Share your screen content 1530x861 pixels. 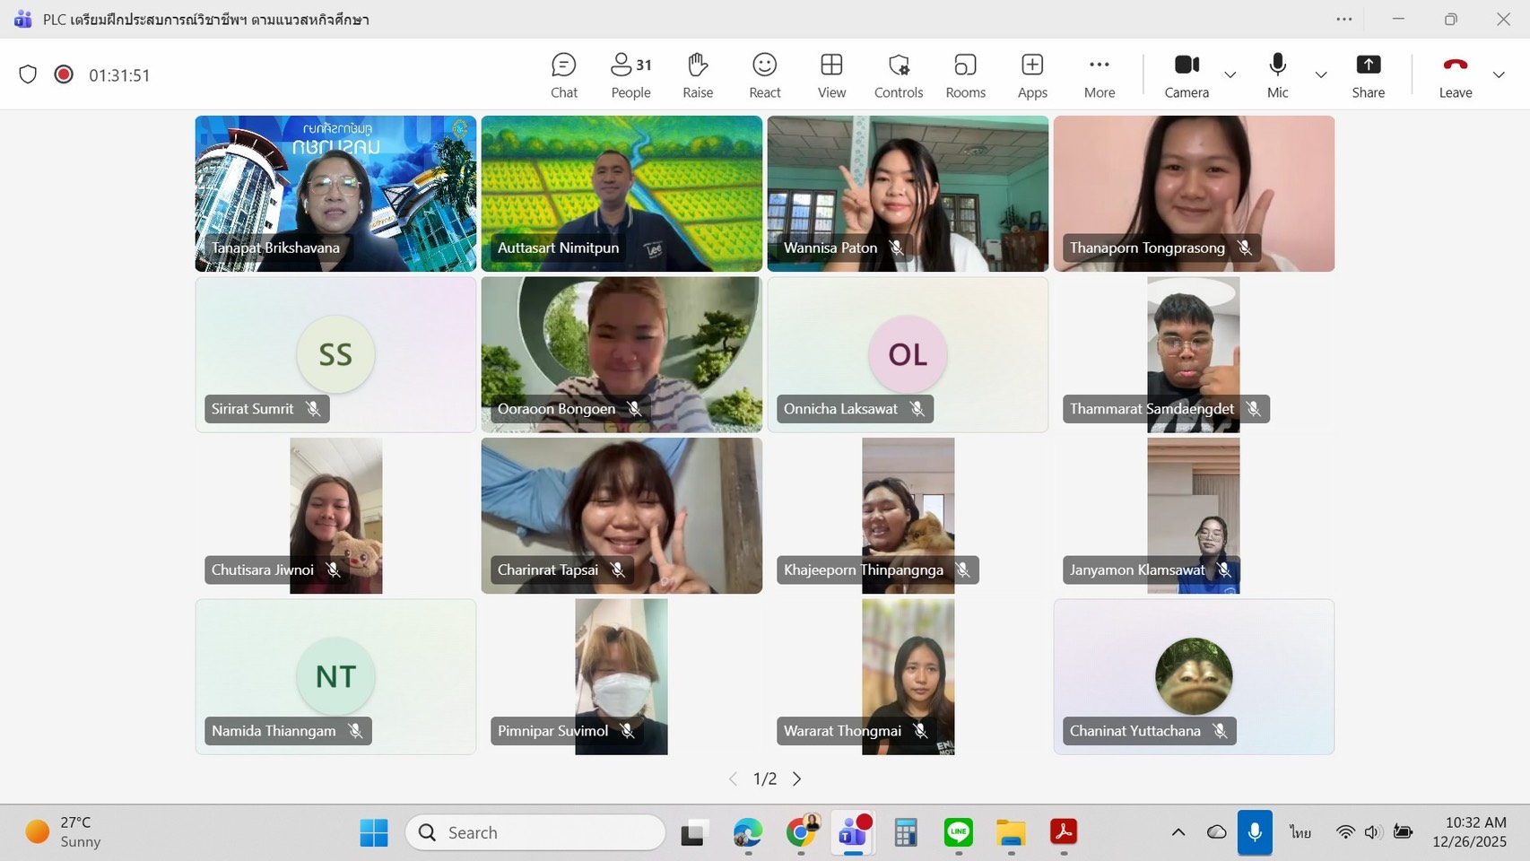[x=1368, y=75]
